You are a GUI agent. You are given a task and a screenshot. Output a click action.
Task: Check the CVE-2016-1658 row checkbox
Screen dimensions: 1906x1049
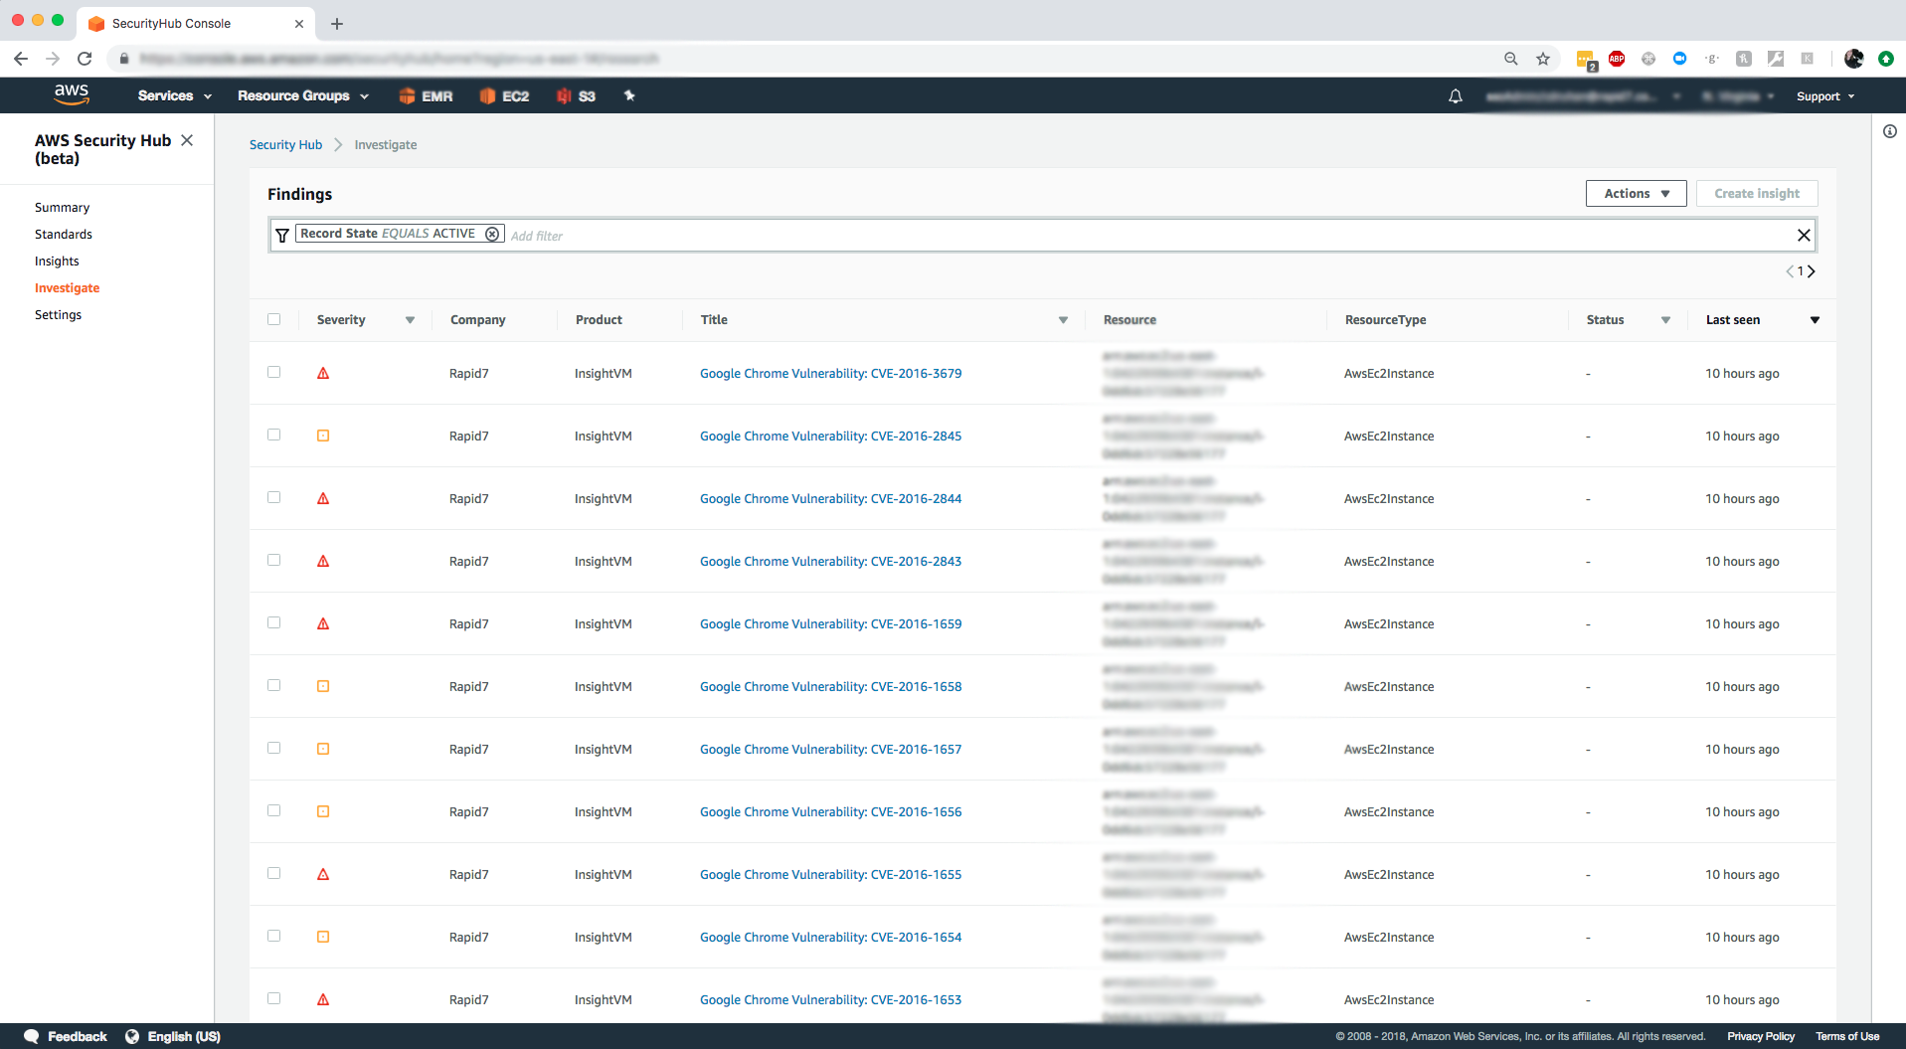[274, 685]
